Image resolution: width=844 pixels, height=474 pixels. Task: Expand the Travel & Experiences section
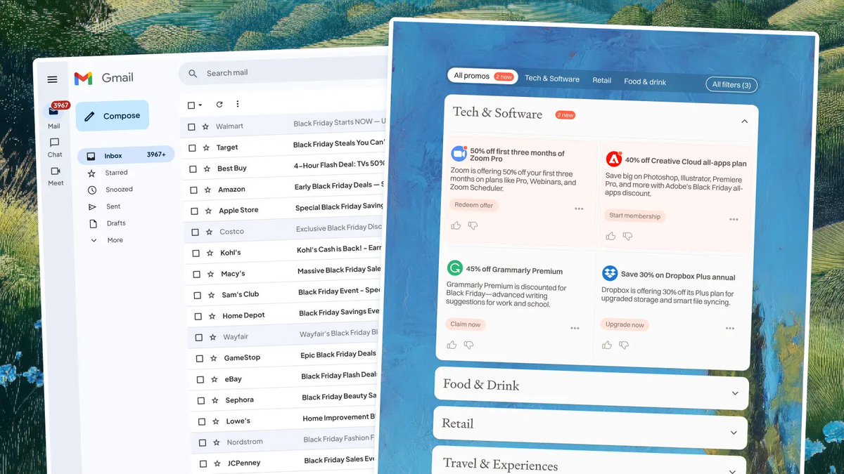732,471
